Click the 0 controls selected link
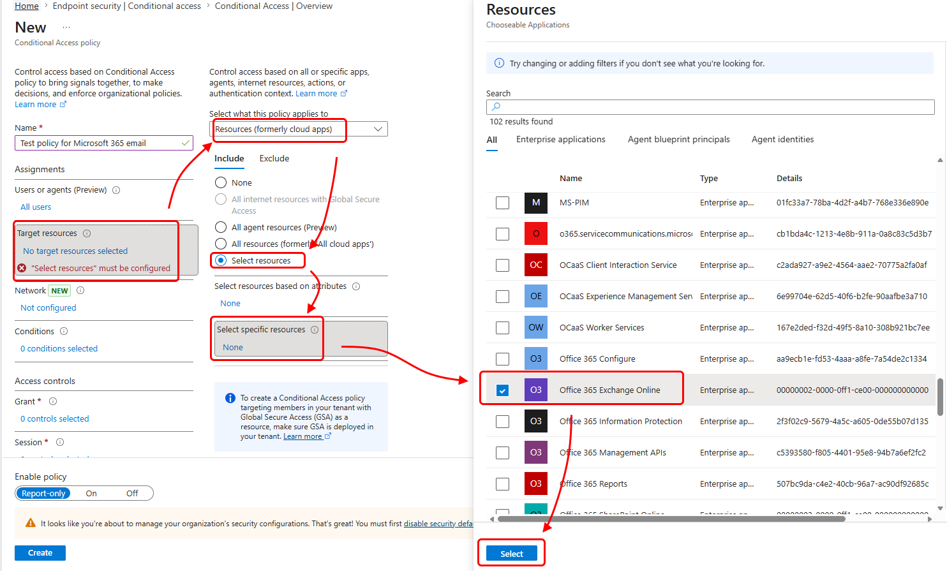The image size is (947, 576). (x=54, y=418)
